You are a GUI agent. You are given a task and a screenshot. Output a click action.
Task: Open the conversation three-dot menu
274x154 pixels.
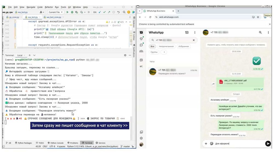click(268, 33)
